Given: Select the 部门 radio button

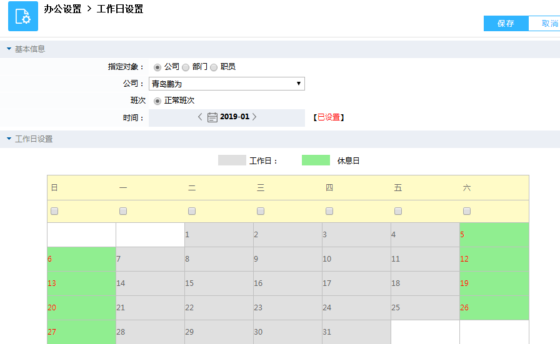Looking at the screenshot, I should [x=186, y=67].
